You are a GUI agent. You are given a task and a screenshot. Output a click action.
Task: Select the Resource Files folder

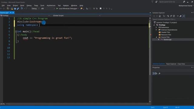coord(166,35)
